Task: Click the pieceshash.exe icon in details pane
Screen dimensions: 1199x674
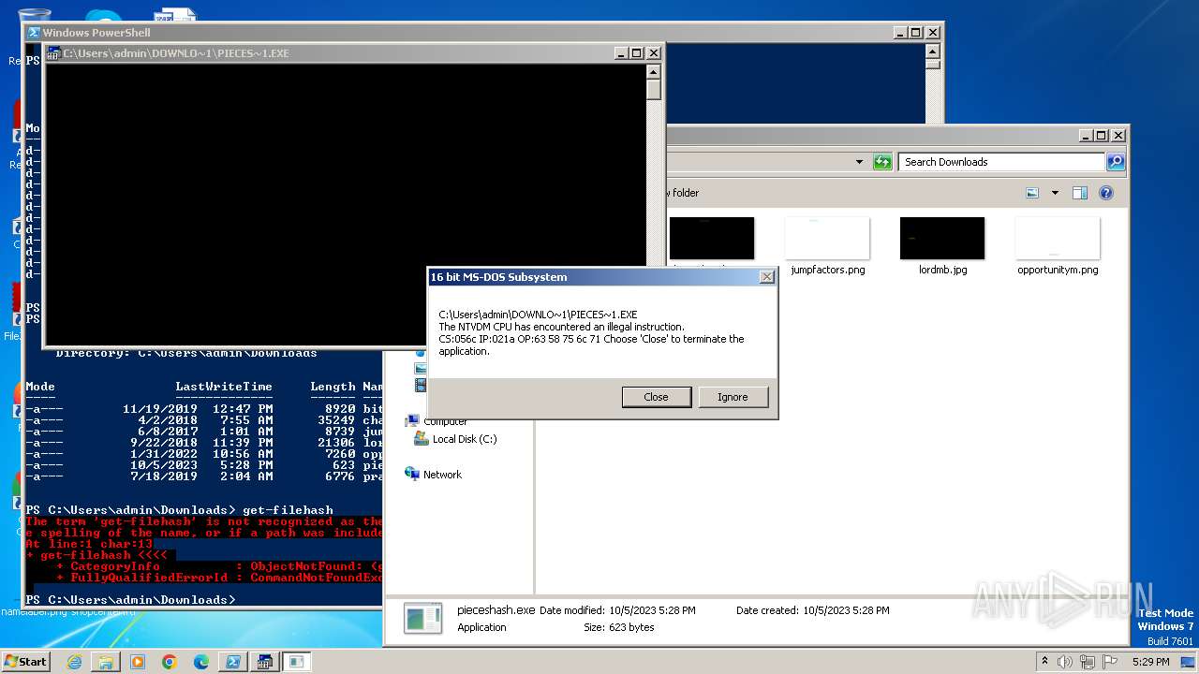Action: point(422,618)
